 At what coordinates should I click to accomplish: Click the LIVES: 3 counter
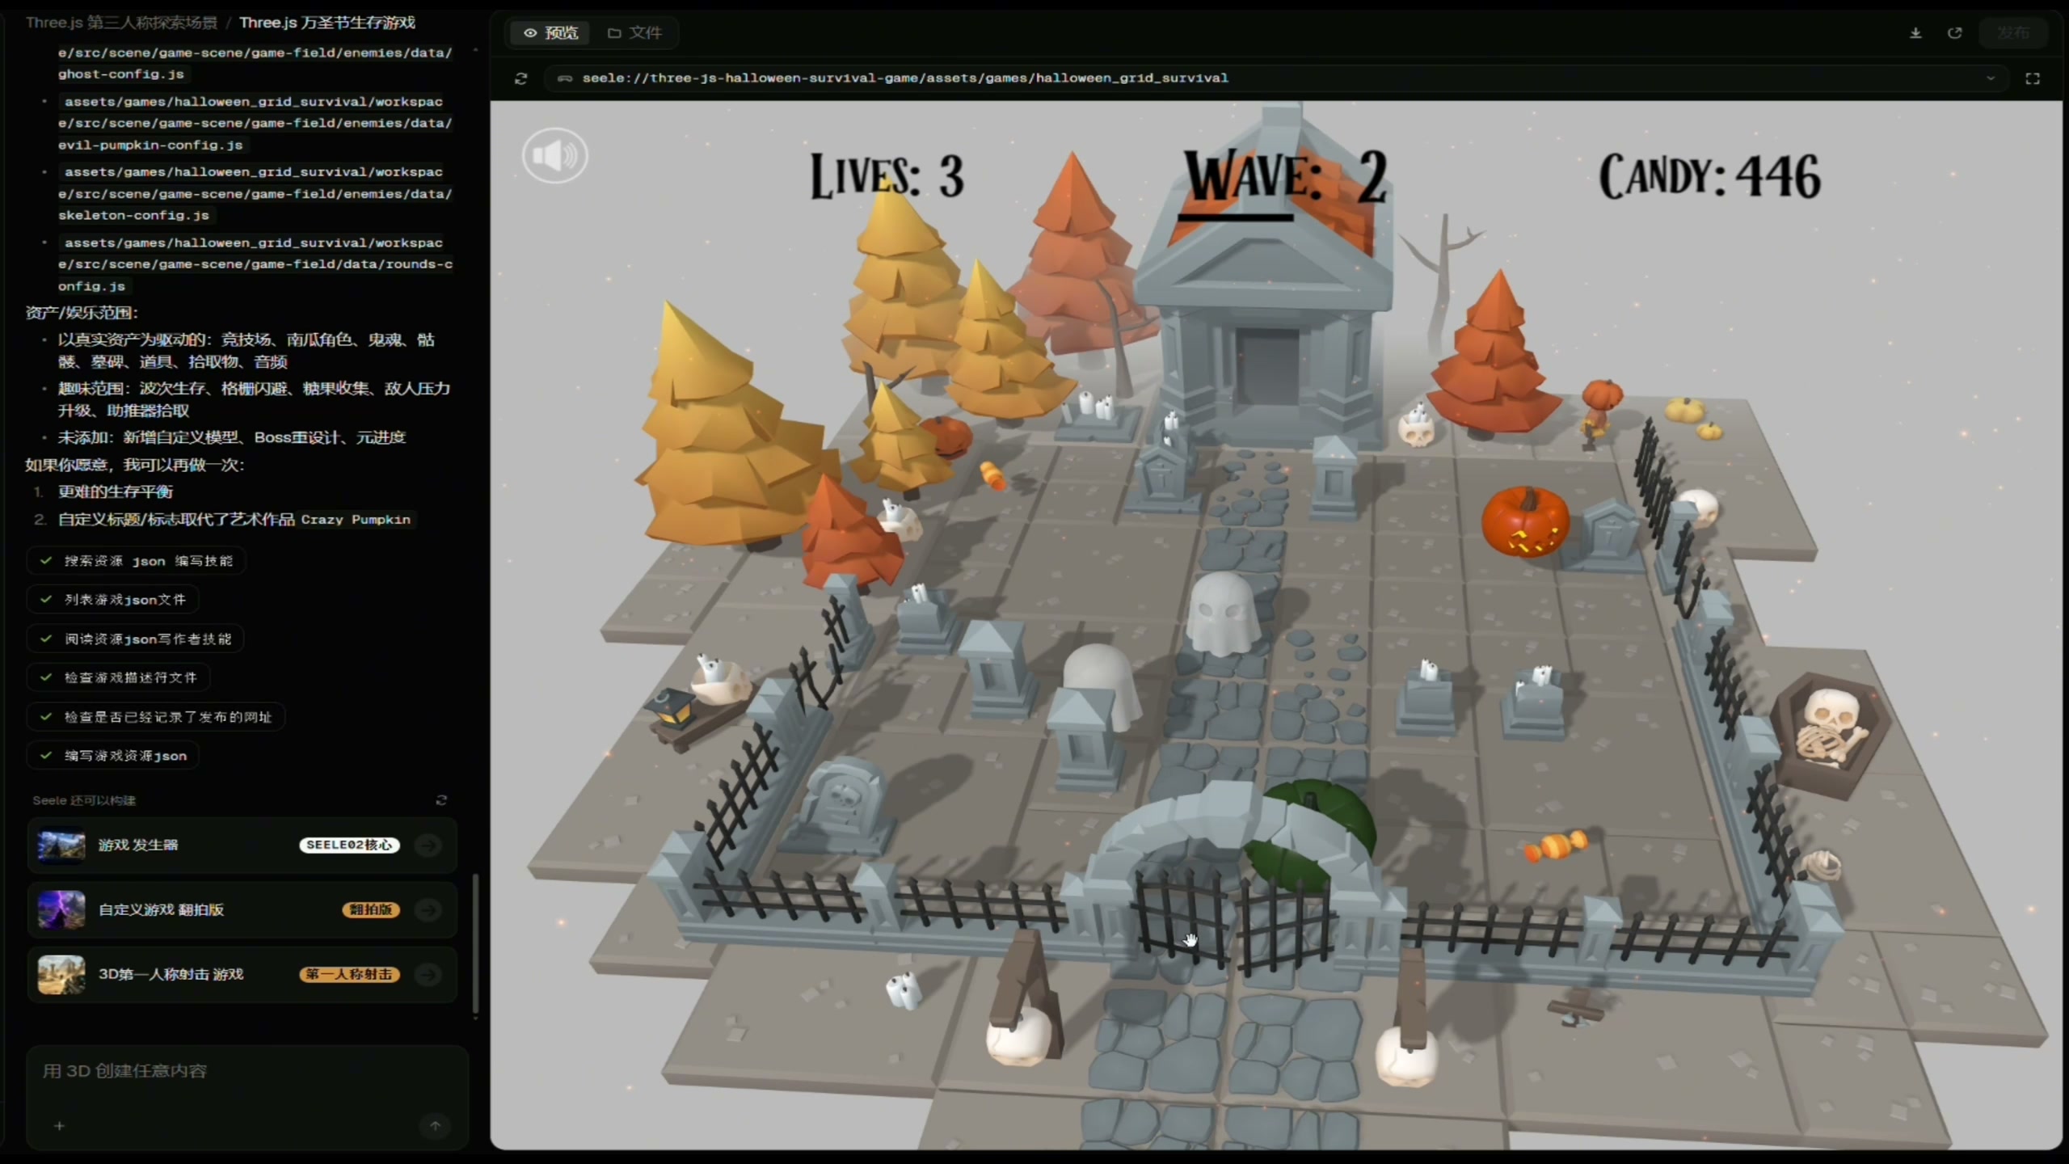coord(887,175)
